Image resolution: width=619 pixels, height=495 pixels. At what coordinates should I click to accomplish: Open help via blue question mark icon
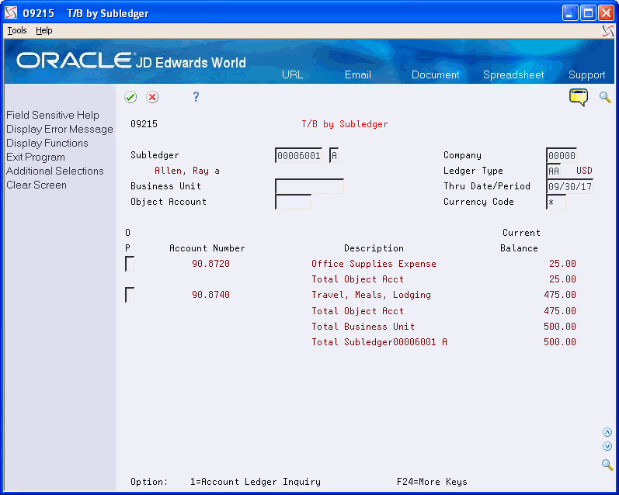(x=196, y=97)
